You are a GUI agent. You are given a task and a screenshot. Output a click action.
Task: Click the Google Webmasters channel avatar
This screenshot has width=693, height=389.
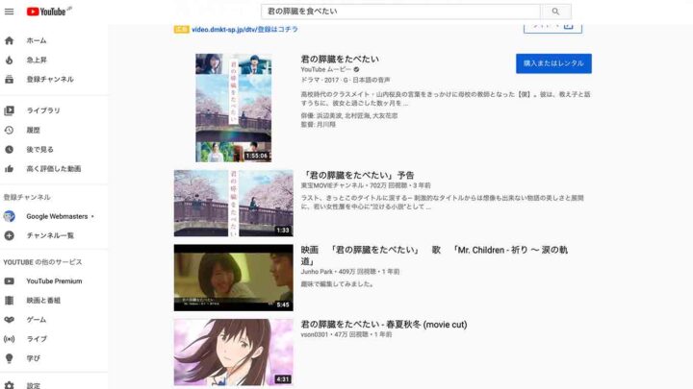(x=10, y=216)
